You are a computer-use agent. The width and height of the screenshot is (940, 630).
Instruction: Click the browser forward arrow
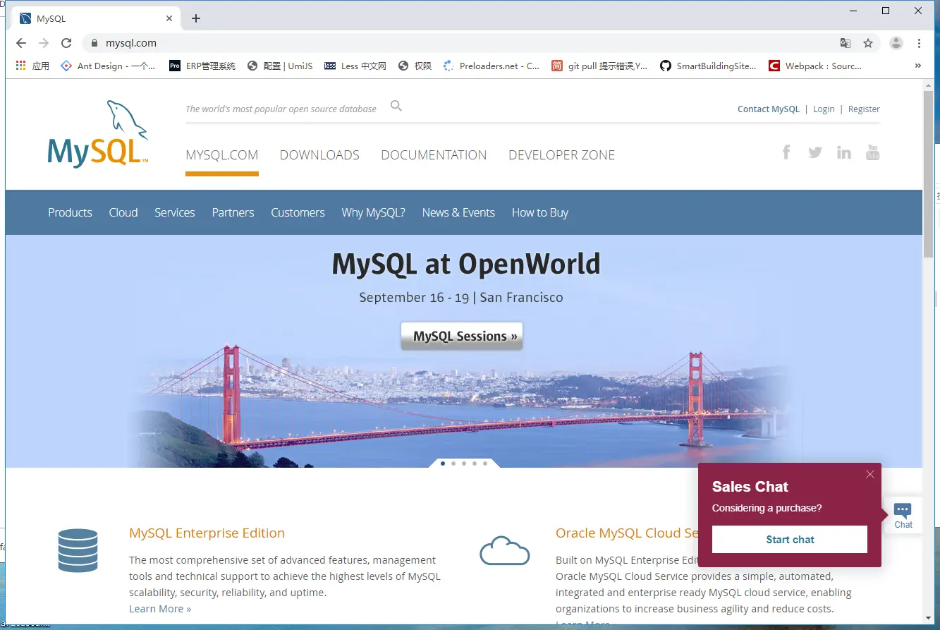(44, 43)
